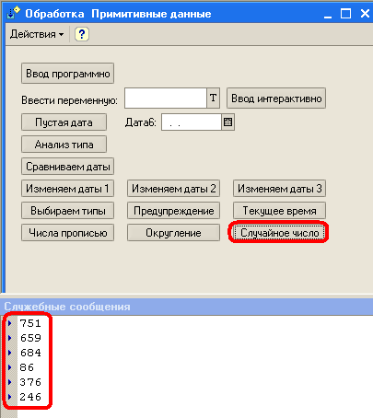373x418 pixels.
Task: Click the Случайное число button
Action: 279,233
